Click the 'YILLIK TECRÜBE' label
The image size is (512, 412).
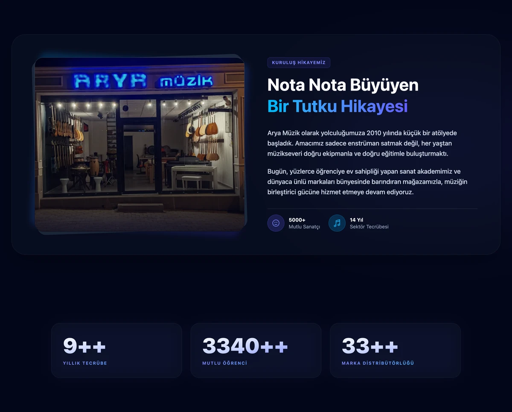pyautogui.click(x=85, y=363)
